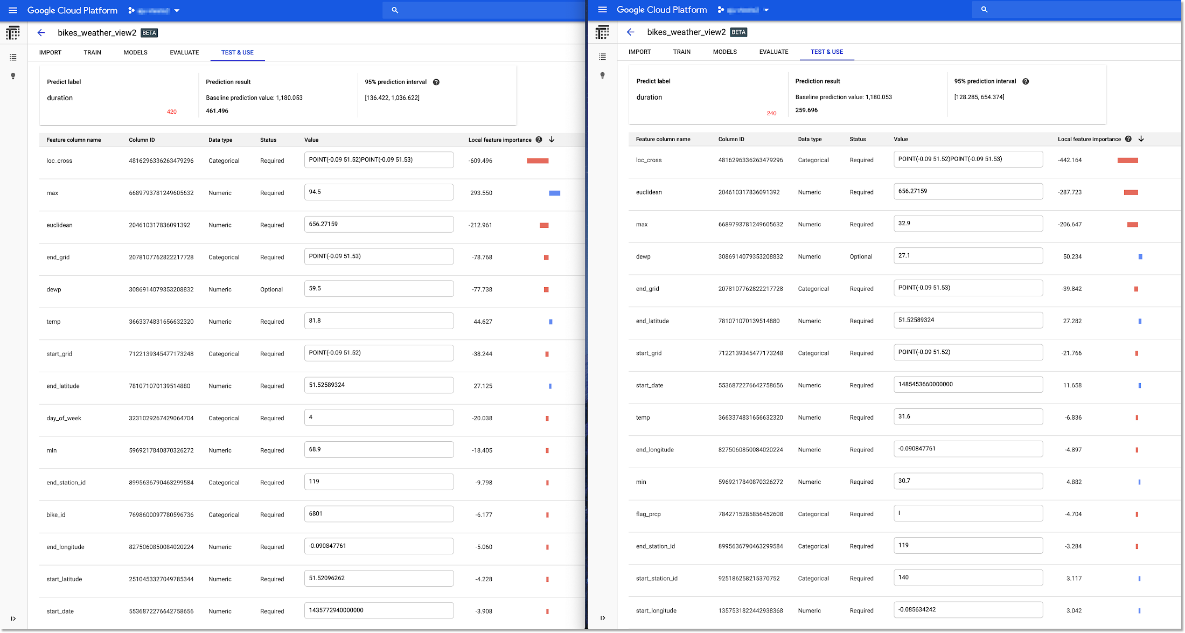Click the project selector icon in left window

131,10
